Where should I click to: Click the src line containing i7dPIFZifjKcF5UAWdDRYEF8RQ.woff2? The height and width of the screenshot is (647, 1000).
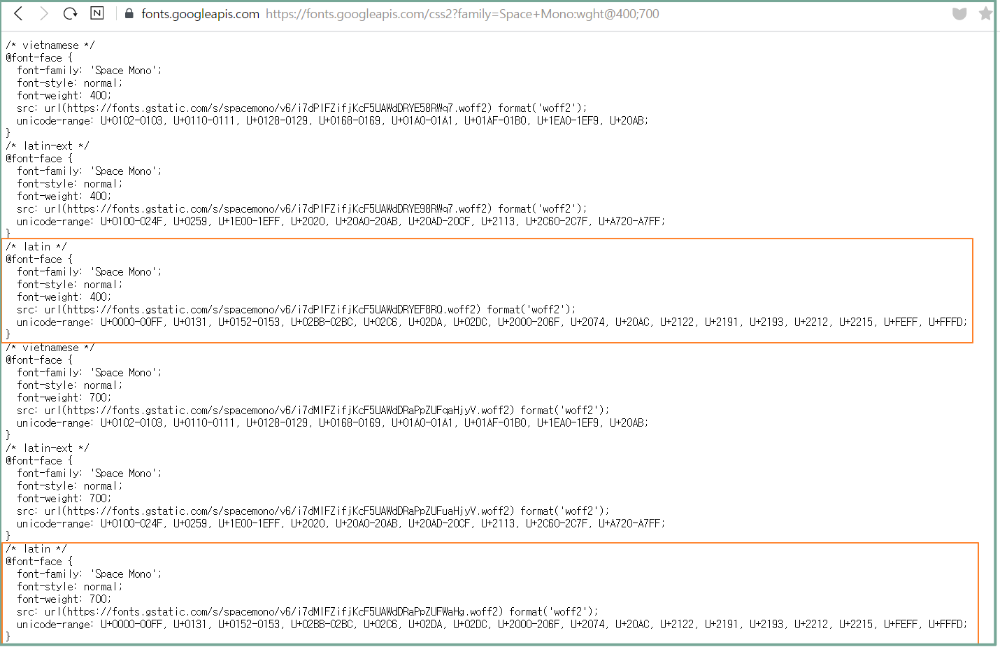point(297,310)
